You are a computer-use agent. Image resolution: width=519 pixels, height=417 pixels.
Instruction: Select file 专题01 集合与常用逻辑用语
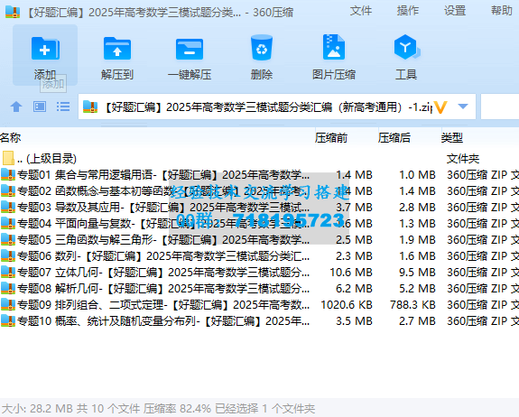260,174
